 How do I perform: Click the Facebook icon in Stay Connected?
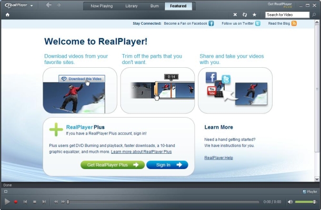point(211,23)
